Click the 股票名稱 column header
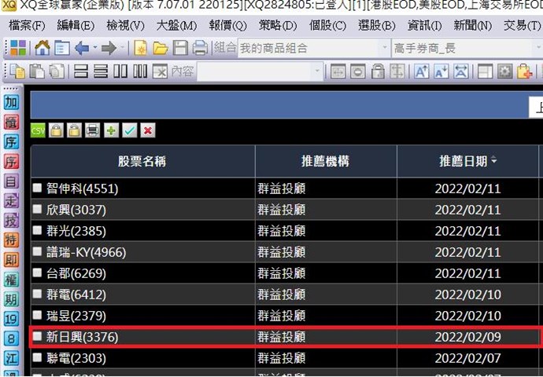 142,162
